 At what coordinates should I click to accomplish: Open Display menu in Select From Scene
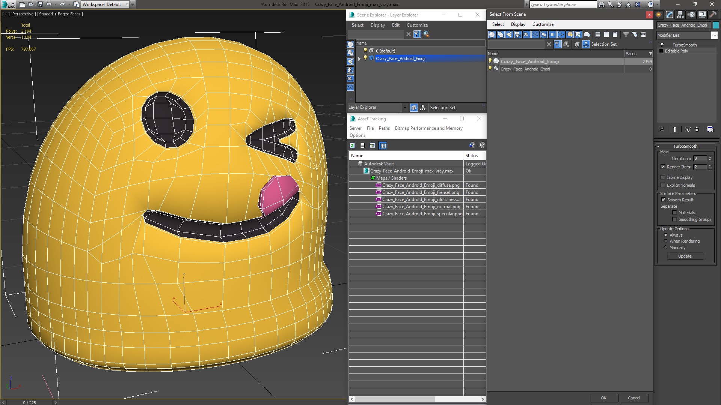coord(518,24)
